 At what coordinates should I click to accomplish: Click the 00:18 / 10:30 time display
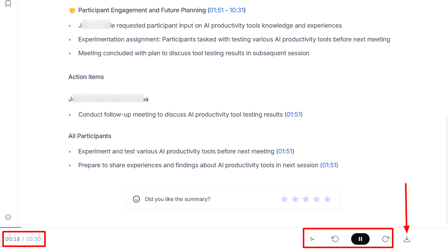(23, 239)
